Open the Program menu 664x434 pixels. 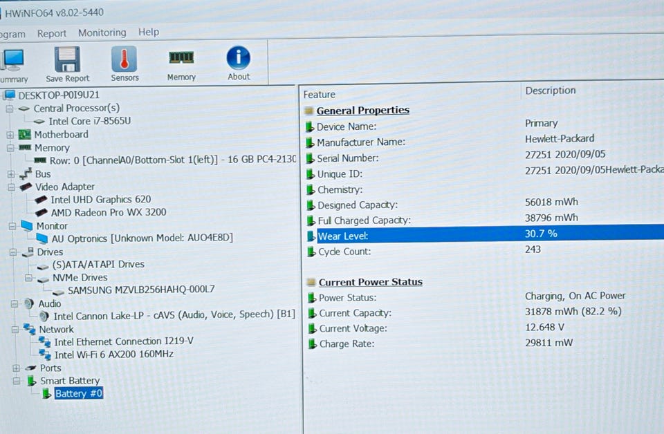(x=12, y=35)
